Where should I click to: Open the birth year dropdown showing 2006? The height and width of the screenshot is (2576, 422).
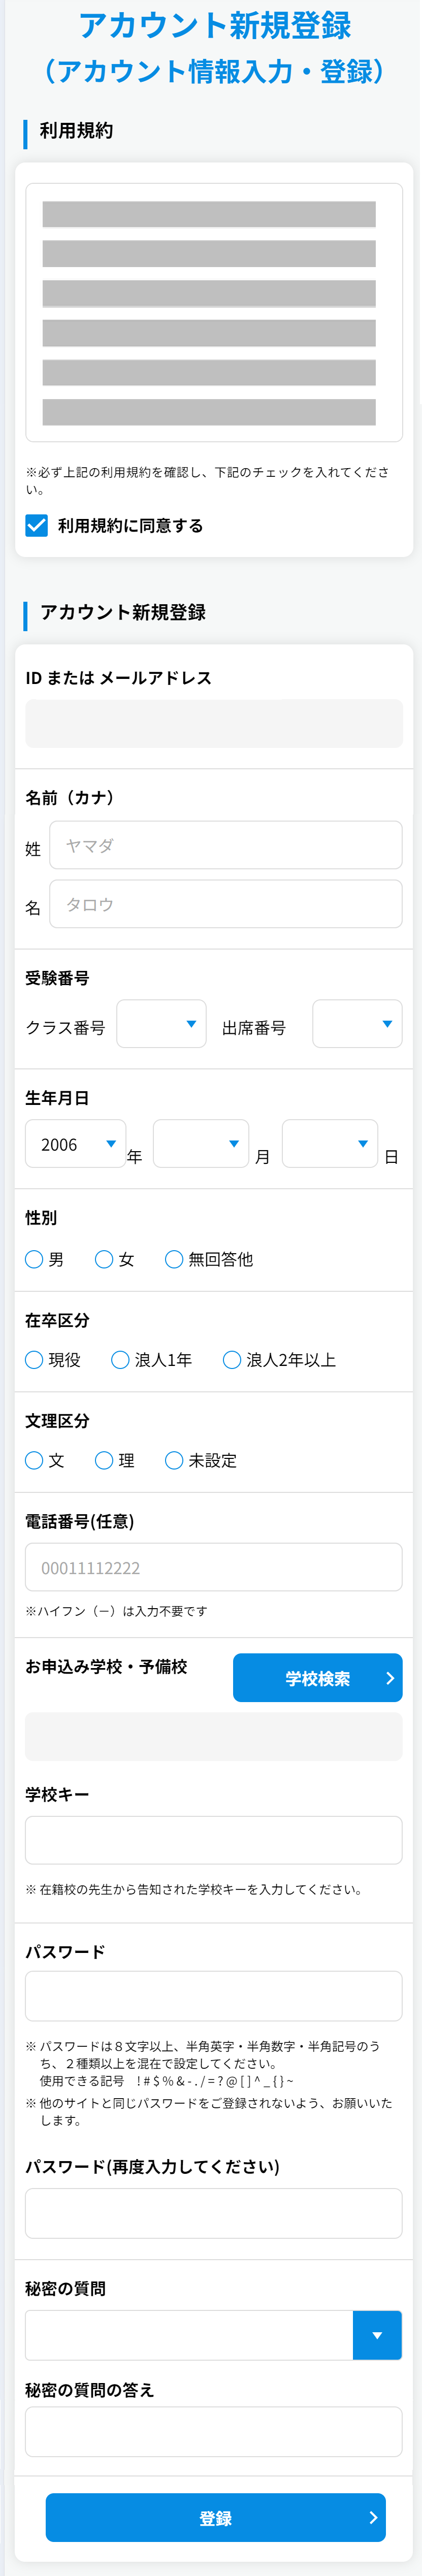[76, 1144]
